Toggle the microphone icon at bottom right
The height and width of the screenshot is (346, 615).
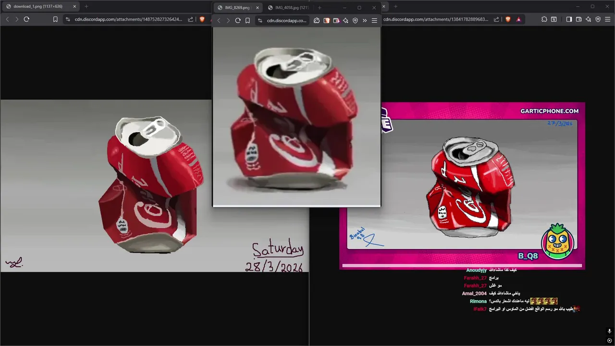[x=609, y=331]
